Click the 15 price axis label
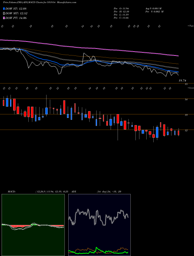194x256 pixels. pyautogui.click(x=186, y=84)
